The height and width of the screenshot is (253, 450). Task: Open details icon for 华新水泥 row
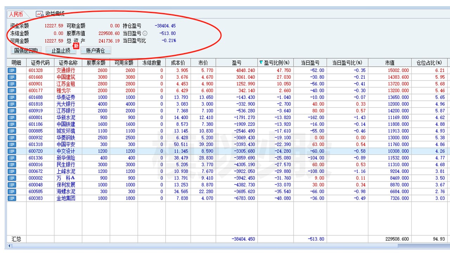(x=12, y=117)
